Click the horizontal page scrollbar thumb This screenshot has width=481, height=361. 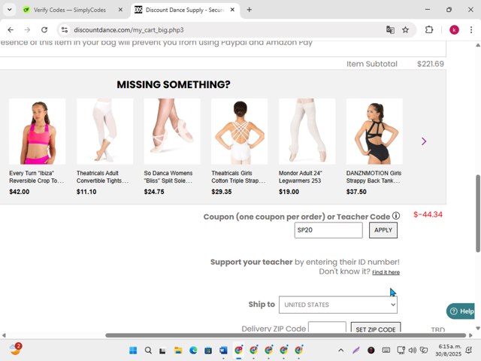coord(286,335)
